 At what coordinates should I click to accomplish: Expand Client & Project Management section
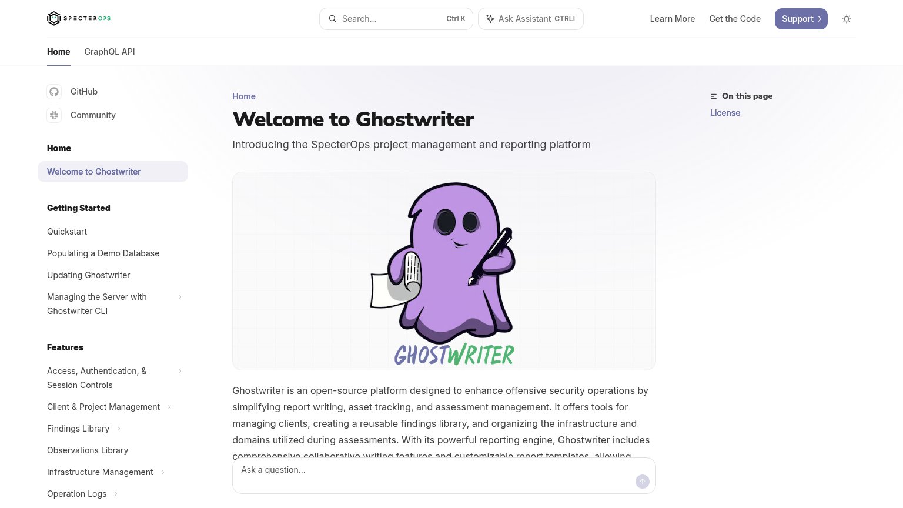pyautogui.click(x=170, y=407)
